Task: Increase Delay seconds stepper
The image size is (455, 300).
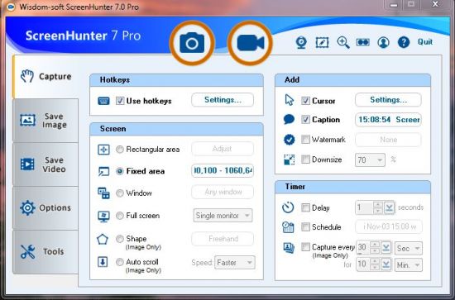Action: [x=378, y=205]
